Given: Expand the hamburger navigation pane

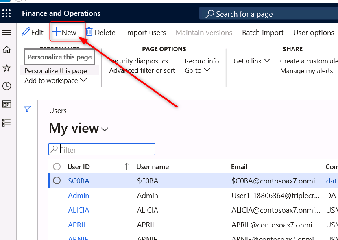Looking at the screenshot, I should click(x=7, y=33).
